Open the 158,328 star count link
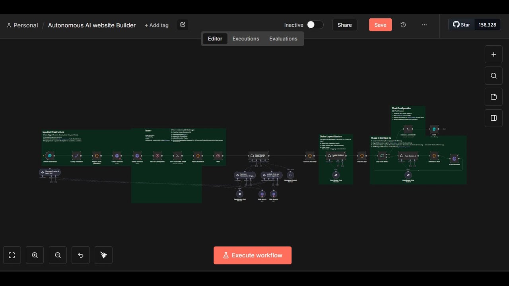 tap(487, 25)
